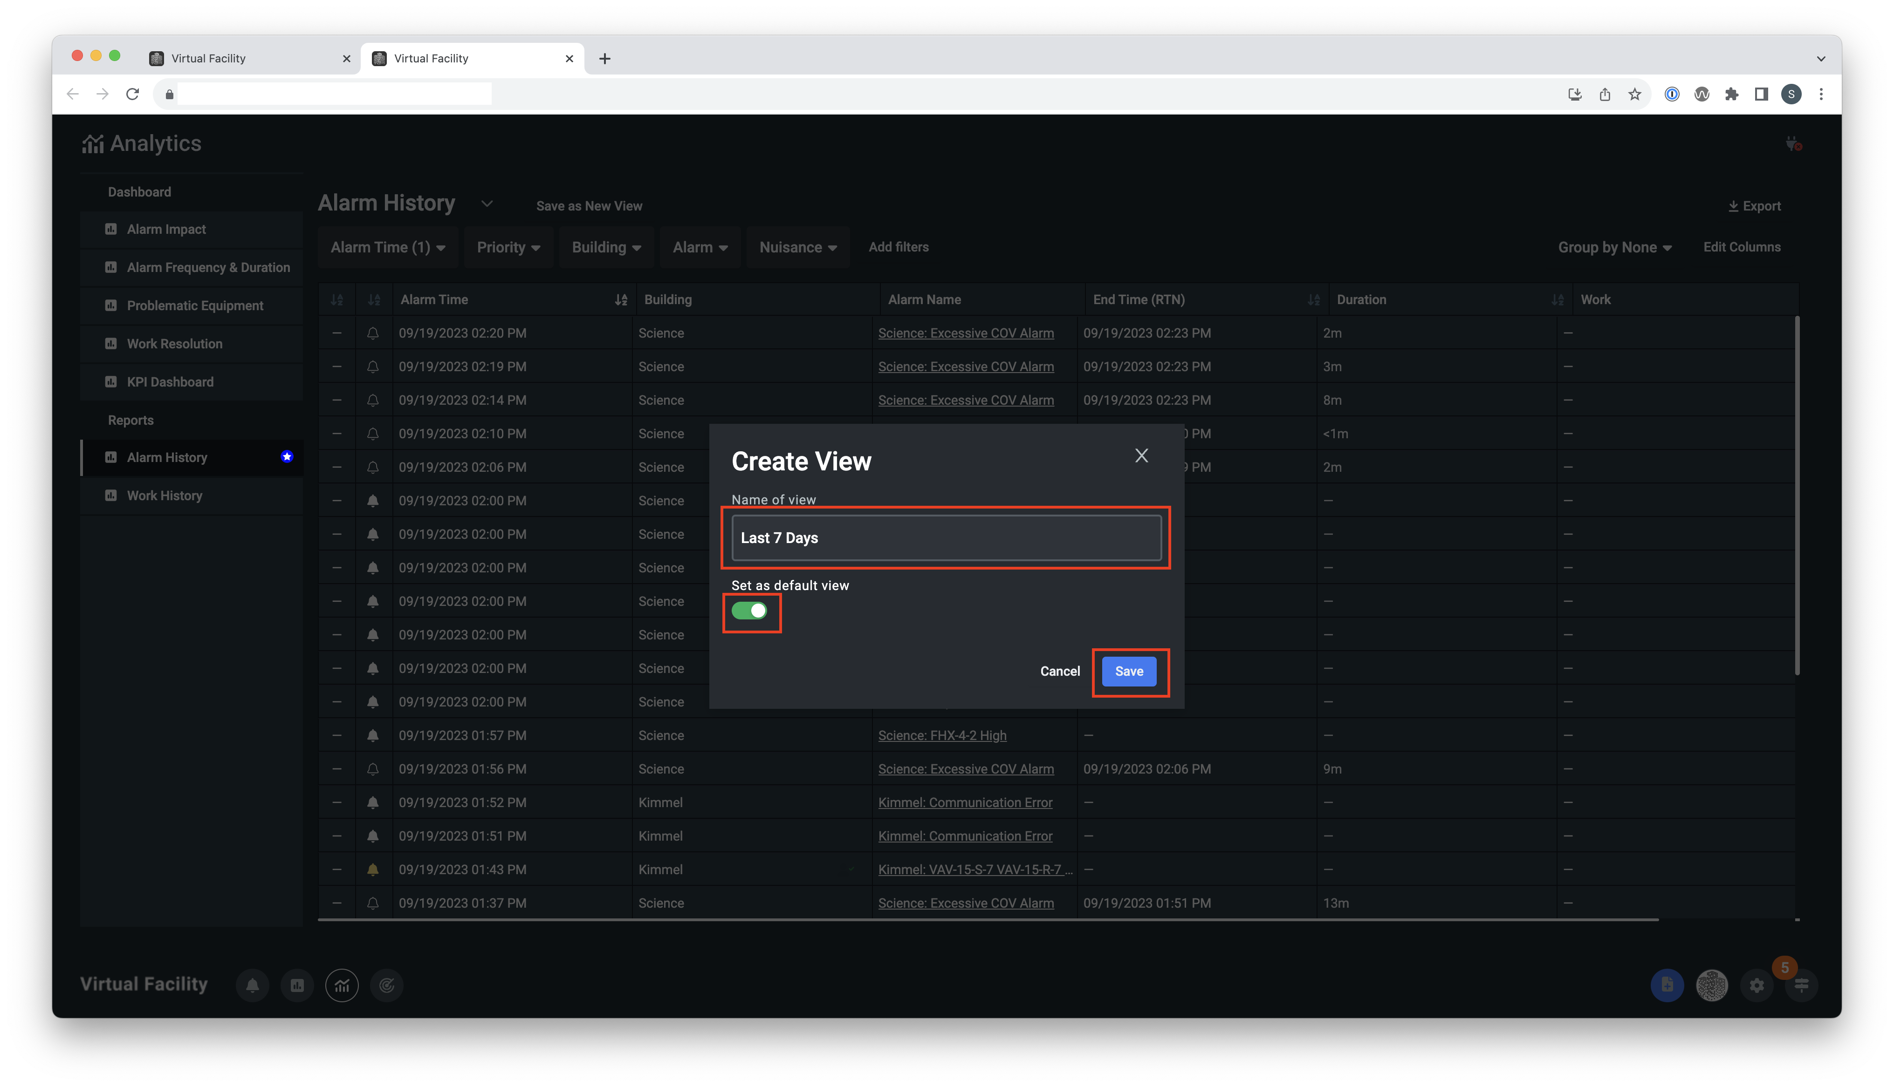Bookmark this page with the star icon
Image resolution: width=1894 pixels, height=1087 pixels.
pyautogui.click(x=1635, y=94)
